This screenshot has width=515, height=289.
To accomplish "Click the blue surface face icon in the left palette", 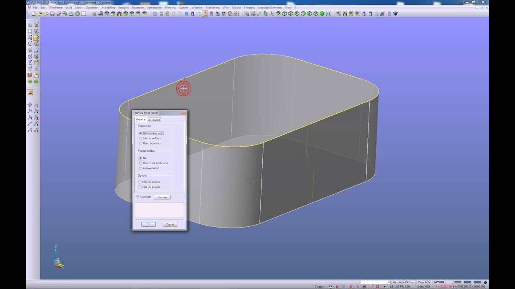I will tap(36, 50).
